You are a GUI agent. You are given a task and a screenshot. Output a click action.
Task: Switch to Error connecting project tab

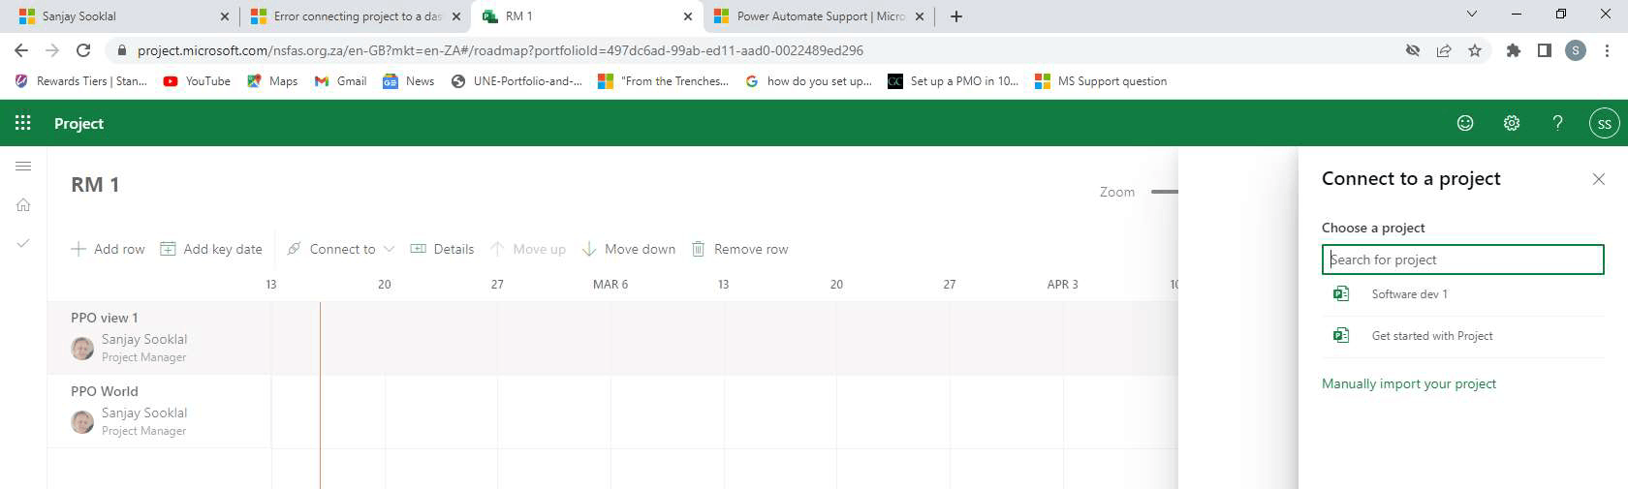(x=354, y=16)
